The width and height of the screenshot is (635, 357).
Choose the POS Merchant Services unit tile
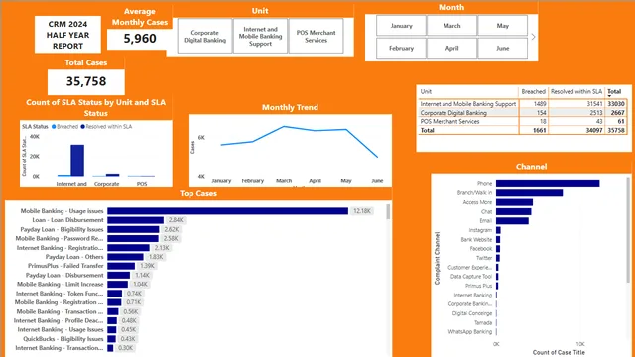(316, 36)
